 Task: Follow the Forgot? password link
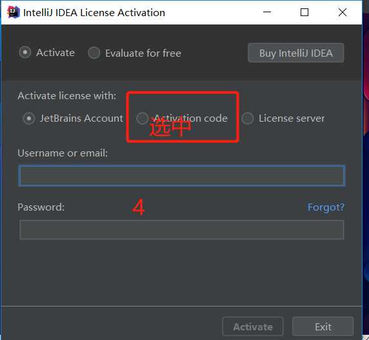(x=326, y=207)
